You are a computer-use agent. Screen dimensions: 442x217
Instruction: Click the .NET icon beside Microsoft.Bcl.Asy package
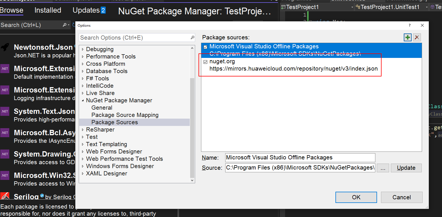(5, 133)
